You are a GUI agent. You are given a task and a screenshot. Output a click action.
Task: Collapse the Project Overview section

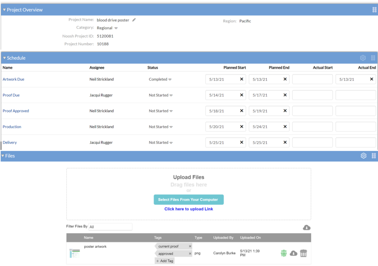[4, 10]
